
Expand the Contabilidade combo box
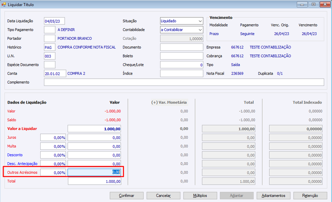tap(181, 30)
